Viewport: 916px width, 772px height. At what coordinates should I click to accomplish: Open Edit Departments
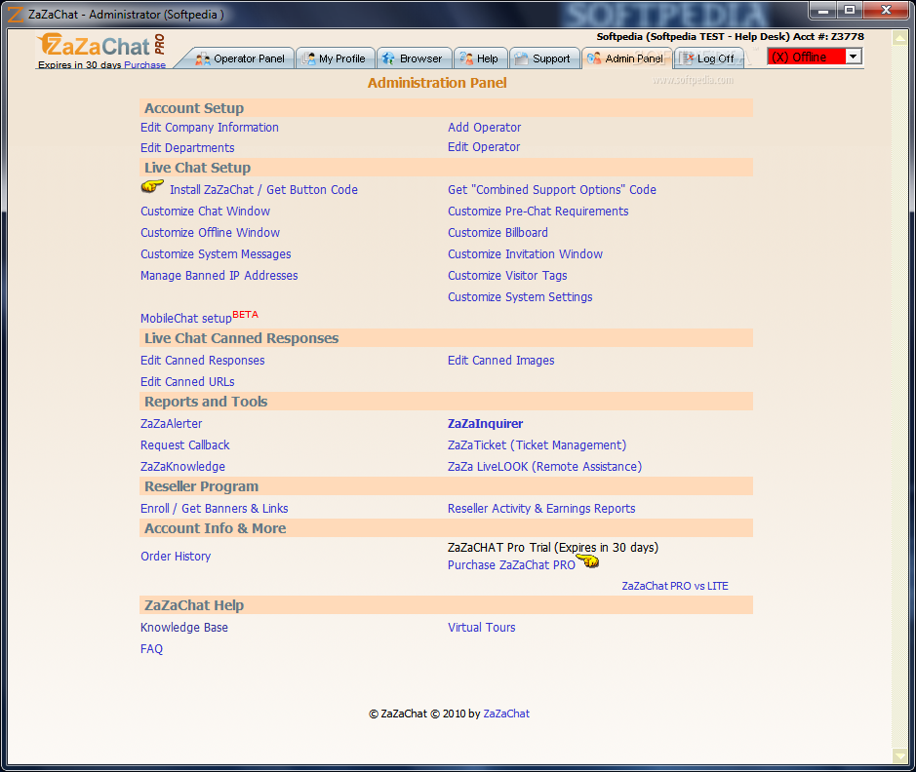tap(187, 147)
